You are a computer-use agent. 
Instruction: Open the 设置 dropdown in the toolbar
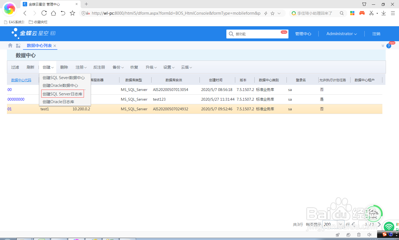(x=169, y=67)
